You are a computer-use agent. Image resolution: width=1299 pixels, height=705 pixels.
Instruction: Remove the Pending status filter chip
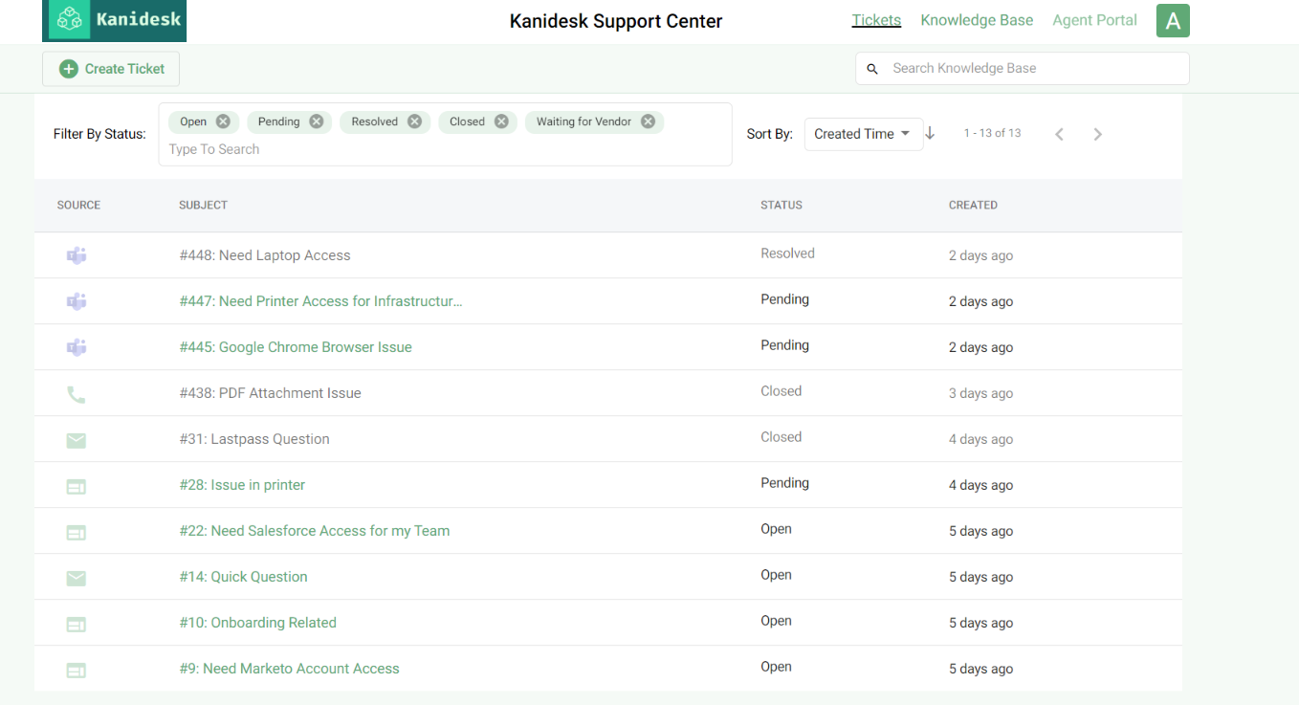tap(317, 121)
